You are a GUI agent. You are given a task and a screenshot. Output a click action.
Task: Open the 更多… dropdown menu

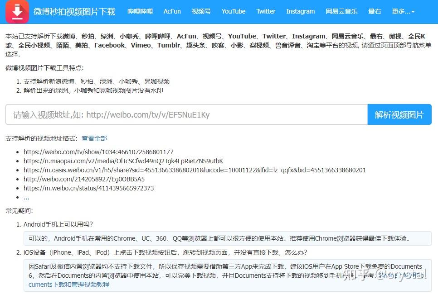[x=403, y=11]
